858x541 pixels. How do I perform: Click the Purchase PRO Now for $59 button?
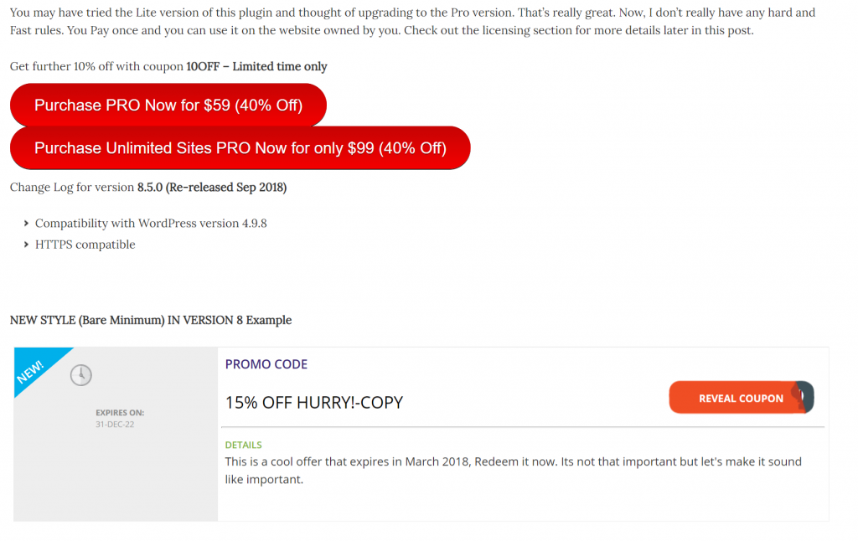coord(168,105)
